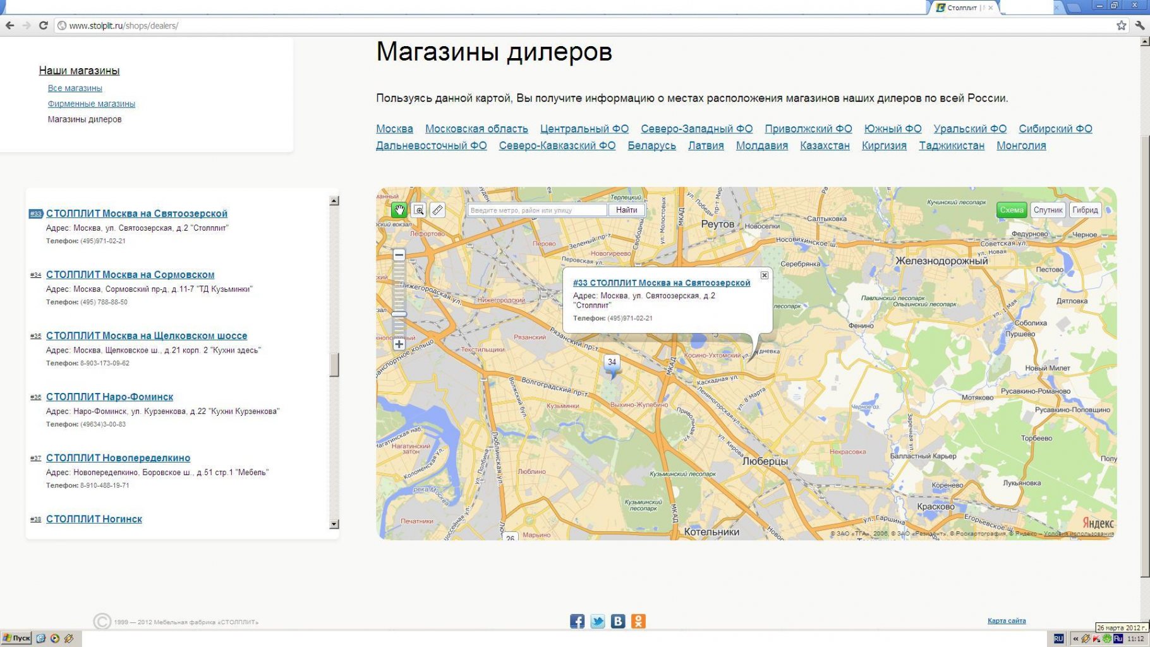This screenshot has width=1150, height=647.
Task: Select Магазины дилеров sidebar item
Action: [x=85, y=119]
